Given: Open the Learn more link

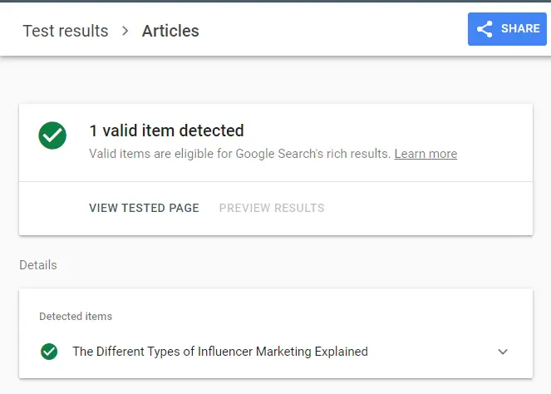Looking at the screenshot, I should pyautogui.click(x=426, y=154).
